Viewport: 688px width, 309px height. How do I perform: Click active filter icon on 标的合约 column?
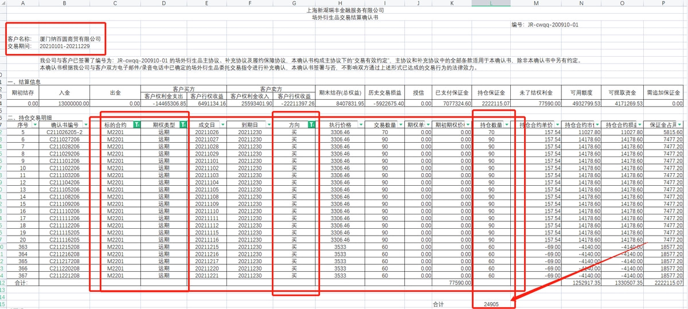point(136,124)
